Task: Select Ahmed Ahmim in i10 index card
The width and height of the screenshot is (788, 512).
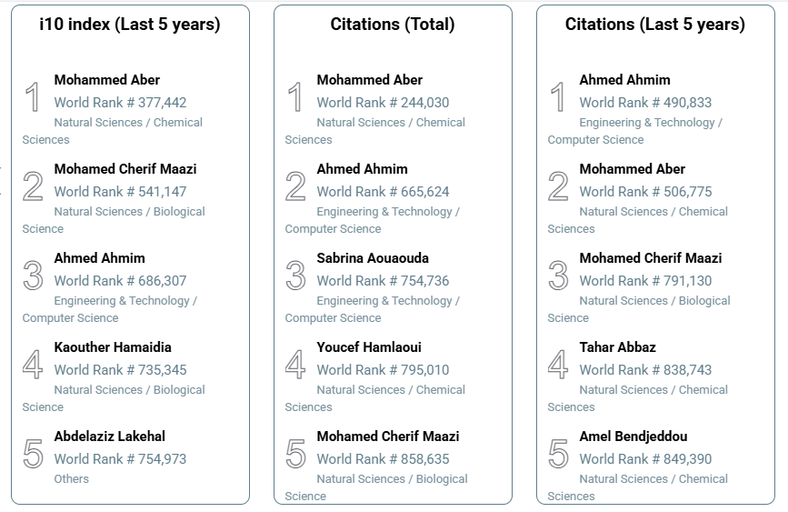Action: pyautogui.click(x=99, y=258)
